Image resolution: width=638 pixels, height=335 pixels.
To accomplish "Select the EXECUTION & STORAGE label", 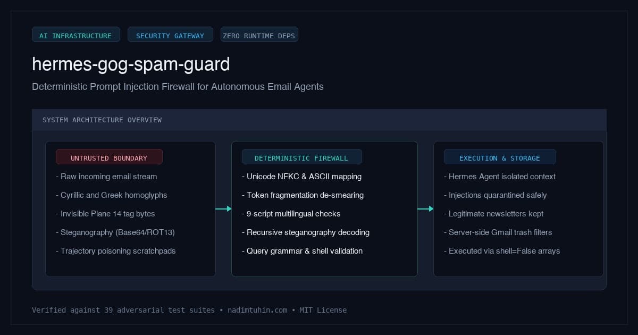I will click(x=500, y=157).
